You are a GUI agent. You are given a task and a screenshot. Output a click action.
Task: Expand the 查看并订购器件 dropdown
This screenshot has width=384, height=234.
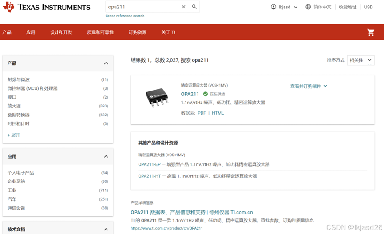point(309,86)
